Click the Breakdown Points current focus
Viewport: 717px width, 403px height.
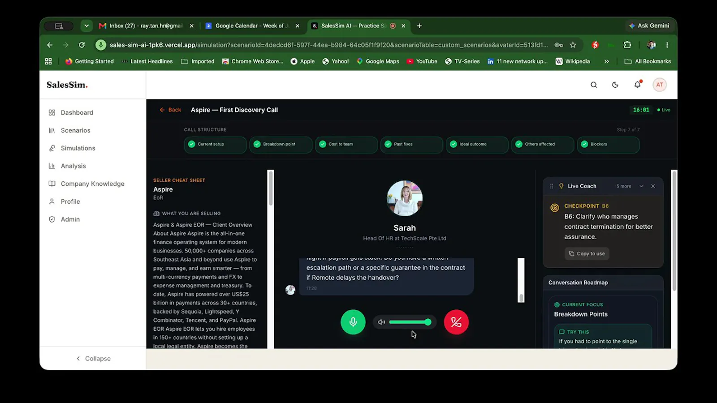pos(581,314)
